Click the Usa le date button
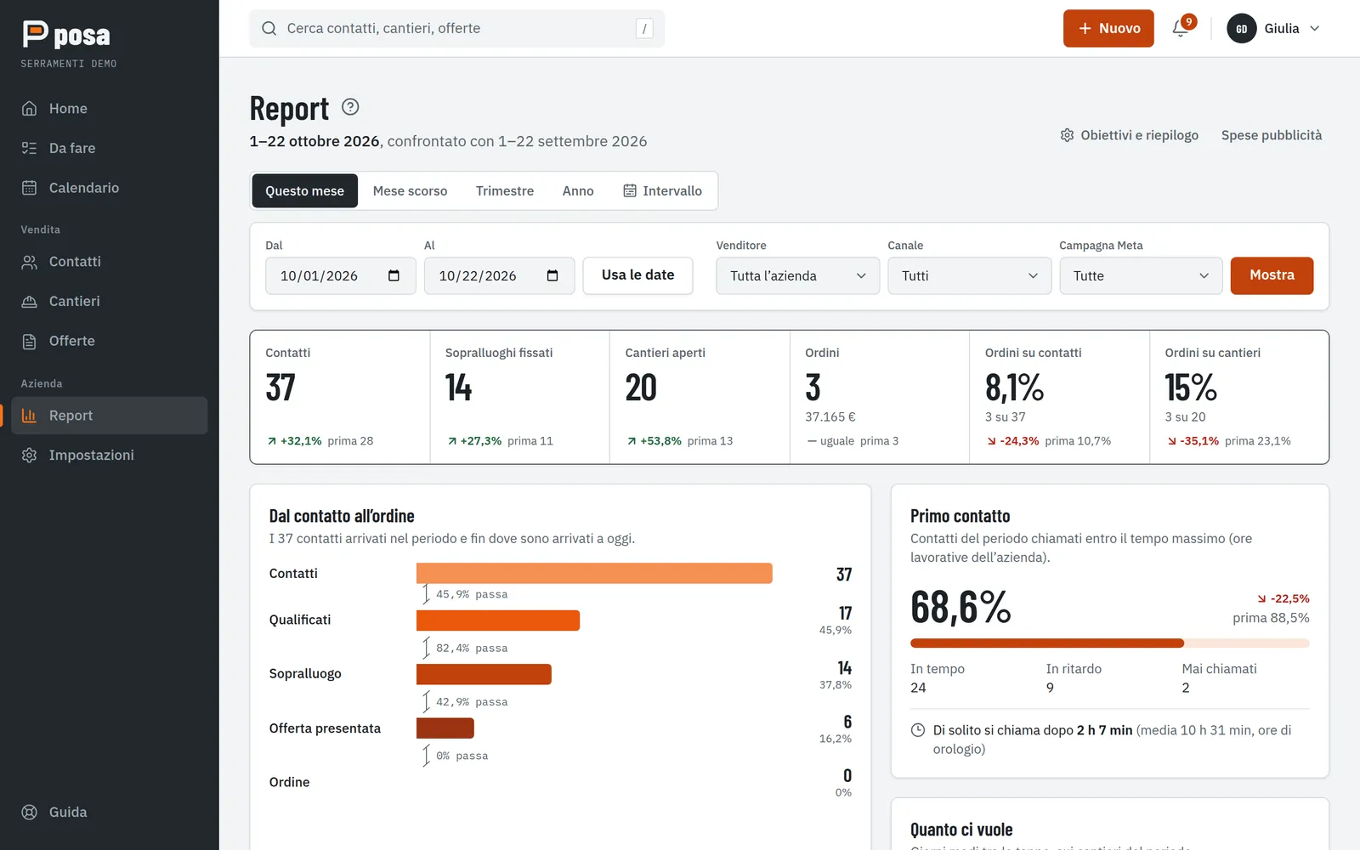This screenshot has height=850, width=1360. click(637, 275)
